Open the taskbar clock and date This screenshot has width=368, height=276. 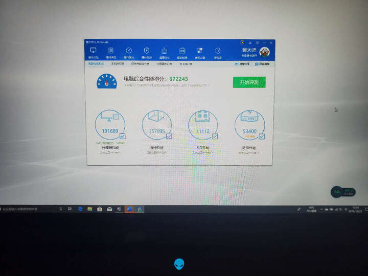coord(356,210)
